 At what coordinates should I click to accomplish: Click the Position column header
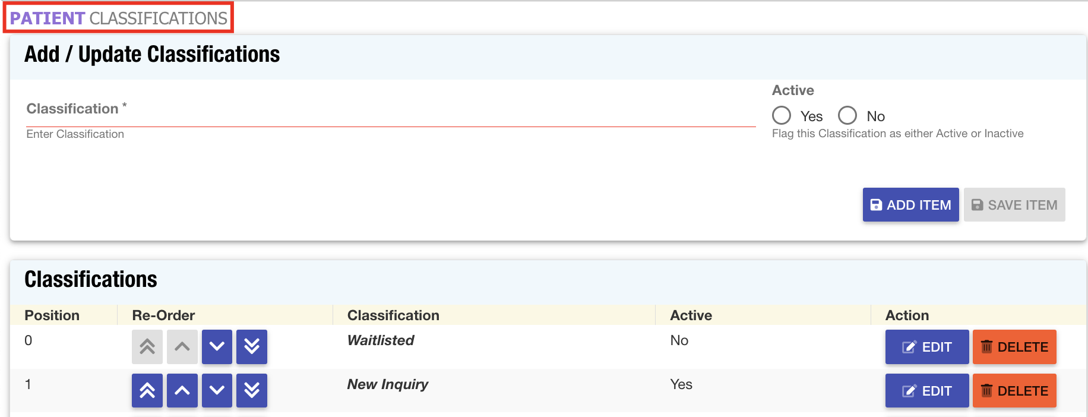pos(52,315)
